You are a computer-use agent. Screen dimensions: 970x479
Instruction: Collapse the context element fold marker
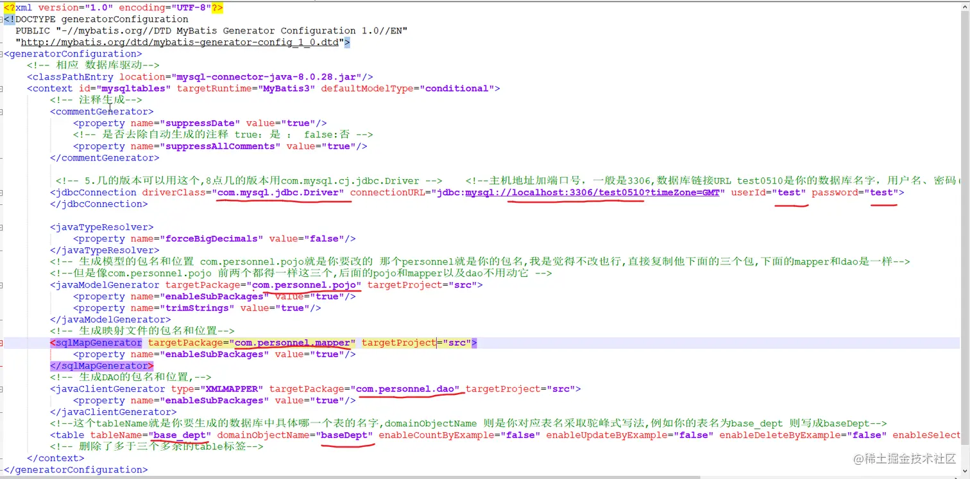click(x=3, y=88)
